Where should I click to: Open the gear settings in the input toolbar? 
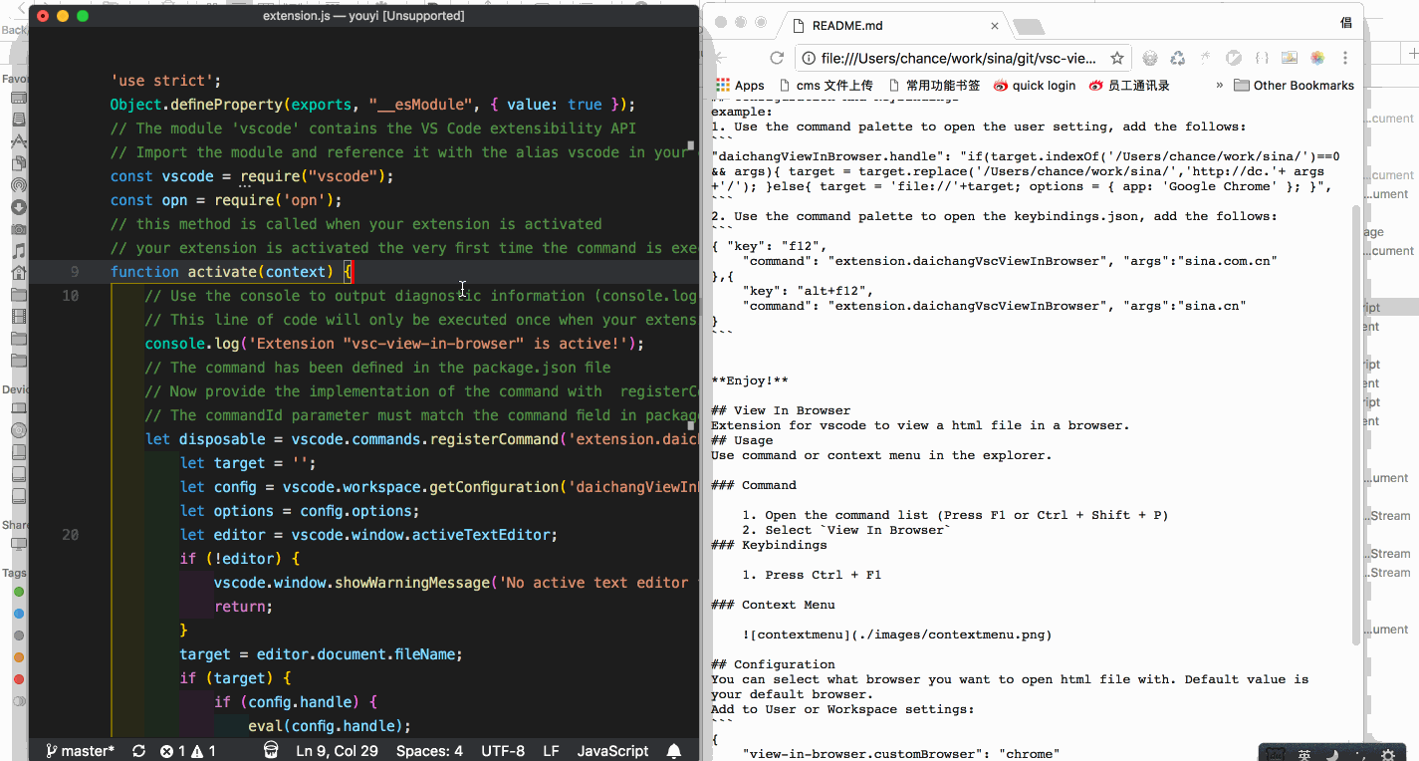(1388, 754)
